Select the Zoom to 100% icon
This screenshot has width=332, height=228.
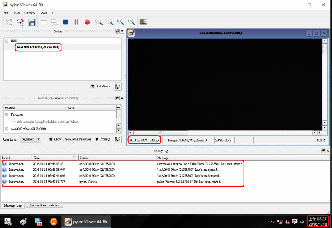(131, 22)
